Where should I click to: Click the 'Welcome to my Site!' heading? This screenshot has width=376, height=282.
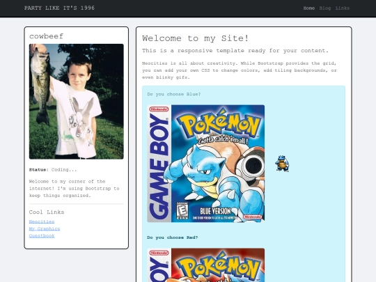click(x=196, y=38)
